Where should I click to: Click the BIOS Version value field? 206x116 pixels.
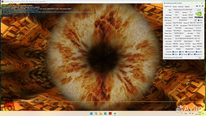click(x=183, y=20)
